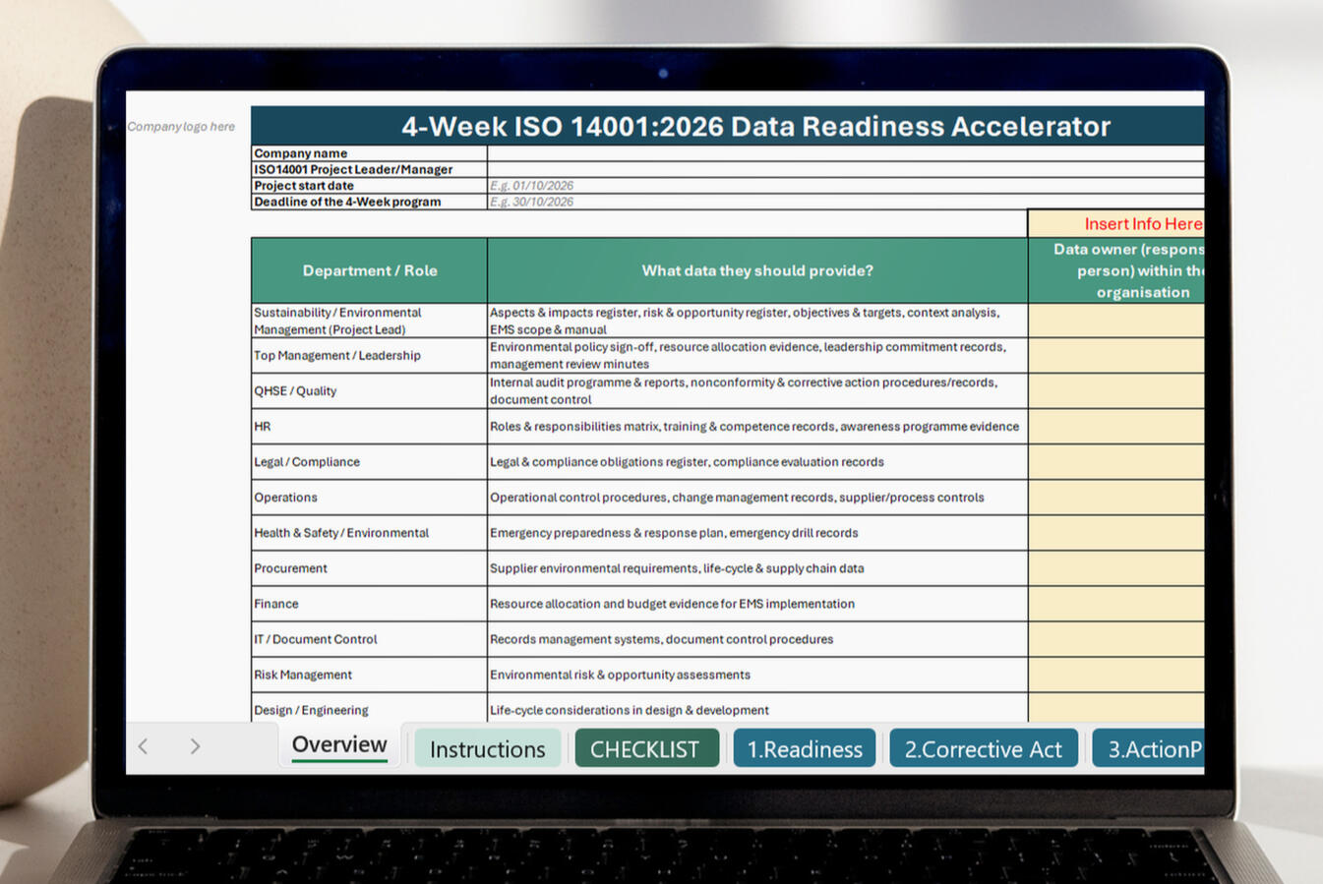Click the 'Company name' label cell
This screenshot has height=884, width=1323.
[x=370, y=153]
